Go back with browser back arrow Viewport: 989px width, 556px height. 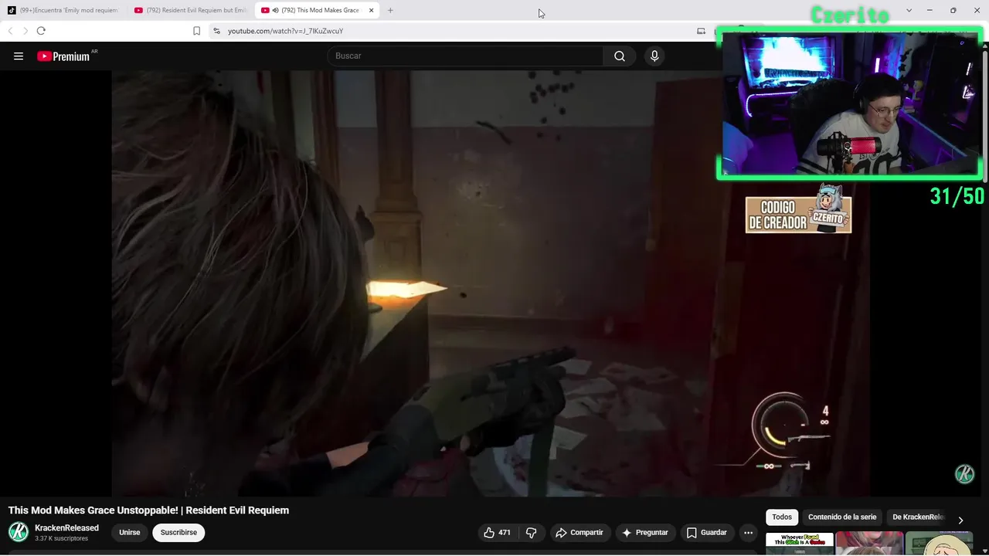(10, 31)
